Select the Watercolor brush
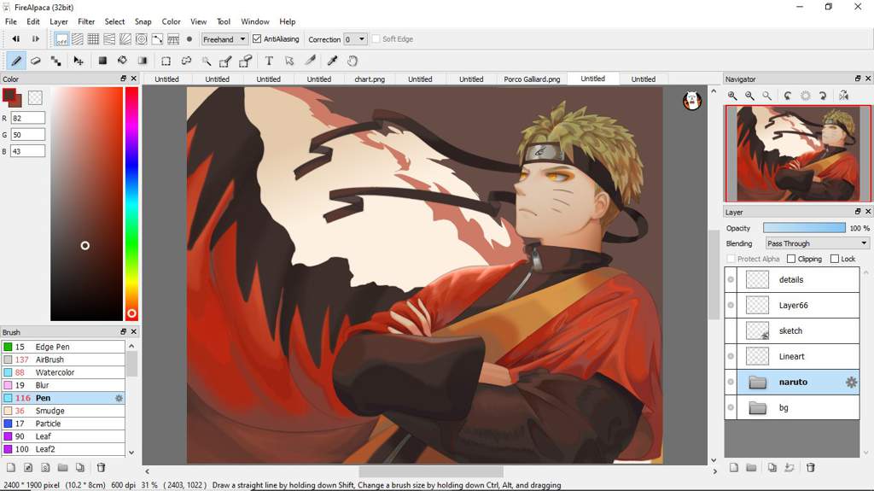This screenshot has width=874, height=491. (63, 372)
